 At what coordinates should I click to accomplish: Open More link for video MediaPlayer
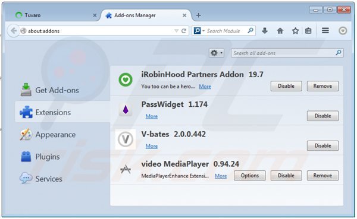click(221, 176)
